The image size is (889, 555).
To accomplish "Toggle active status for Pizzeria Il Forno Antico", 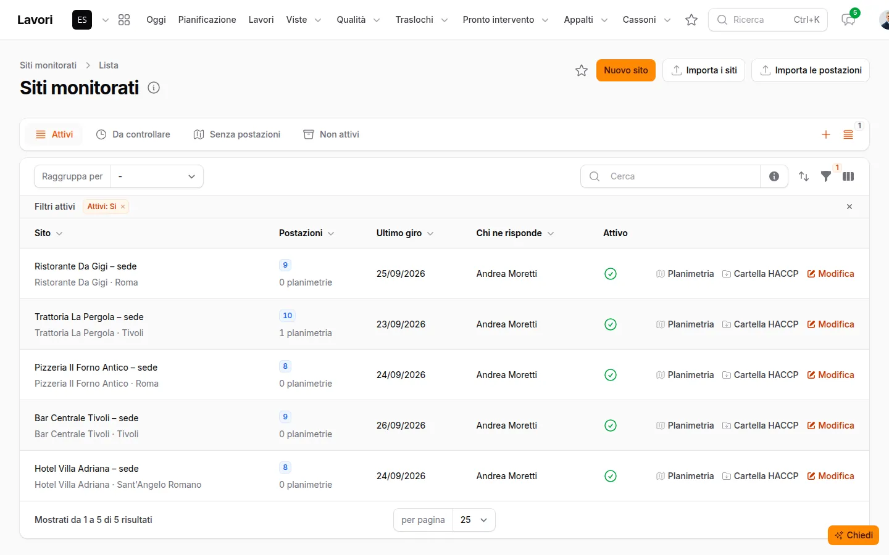I will coord(611,375).
